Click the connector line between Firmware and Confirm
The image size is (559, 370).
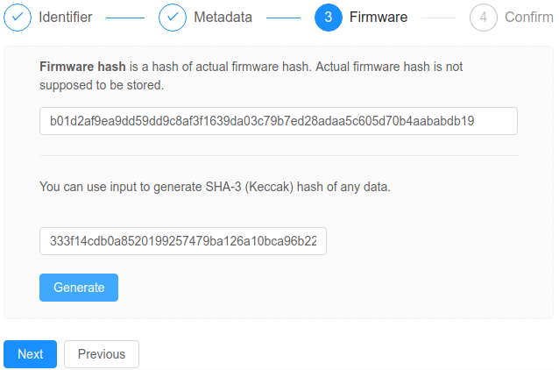tap(438, 17)
